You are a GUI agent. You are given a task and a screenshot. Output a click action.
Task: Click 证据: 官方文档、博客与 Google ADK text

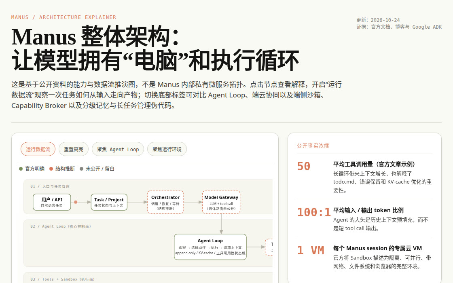399,27
